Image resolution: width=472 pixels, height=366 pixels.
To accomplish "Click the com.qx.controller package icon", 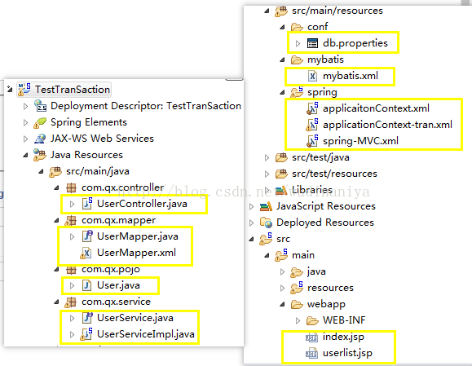I will point(71,187).
